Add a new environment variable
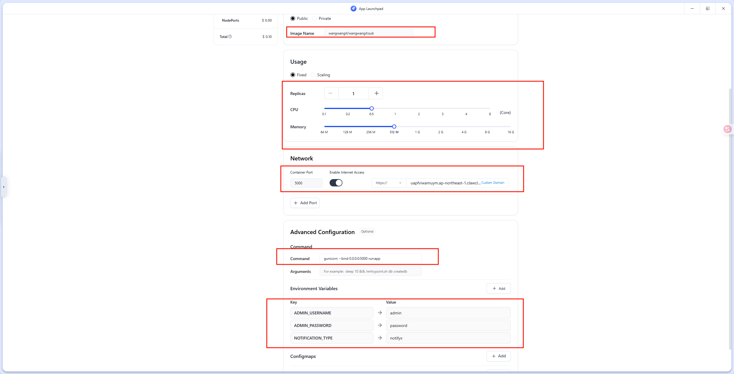The image size is (734, 374). 498,288
